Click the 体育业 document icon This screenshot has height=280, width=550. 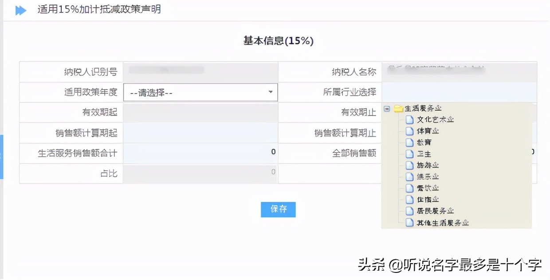point(409,131)
